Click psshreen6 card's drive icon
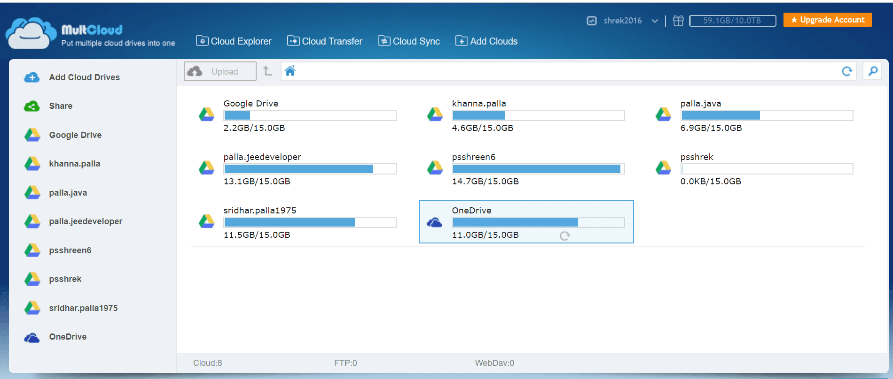The width and height of the screenshot is (893, 379). [435, 167]
